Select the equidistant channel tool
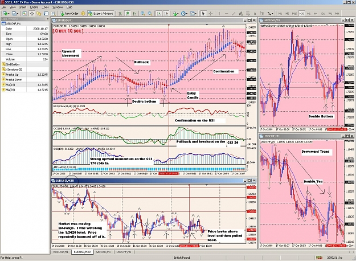The width and height of the screenshot is (356, 261). pyautogui.click(x=241, y=14)
